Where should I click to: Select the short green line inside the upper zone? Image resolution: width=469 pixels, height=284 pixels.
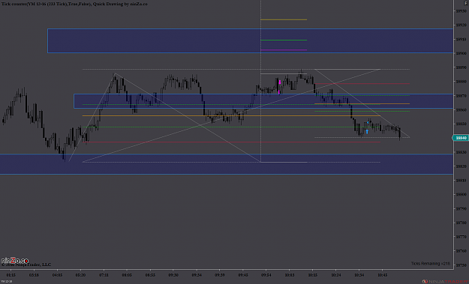tap(284, 40)
